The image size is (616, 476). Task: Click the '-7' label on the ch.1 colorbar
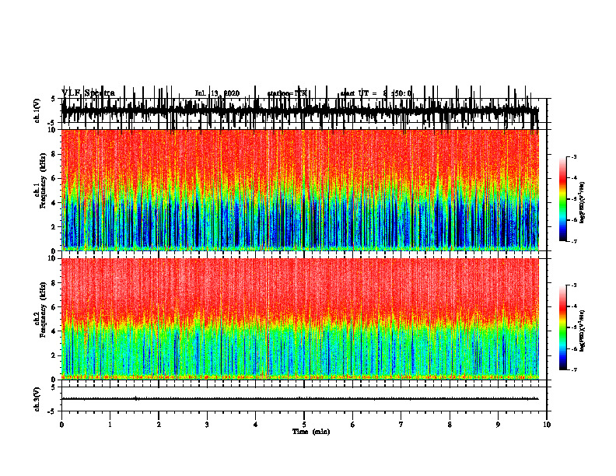click(x=574, y=241)
